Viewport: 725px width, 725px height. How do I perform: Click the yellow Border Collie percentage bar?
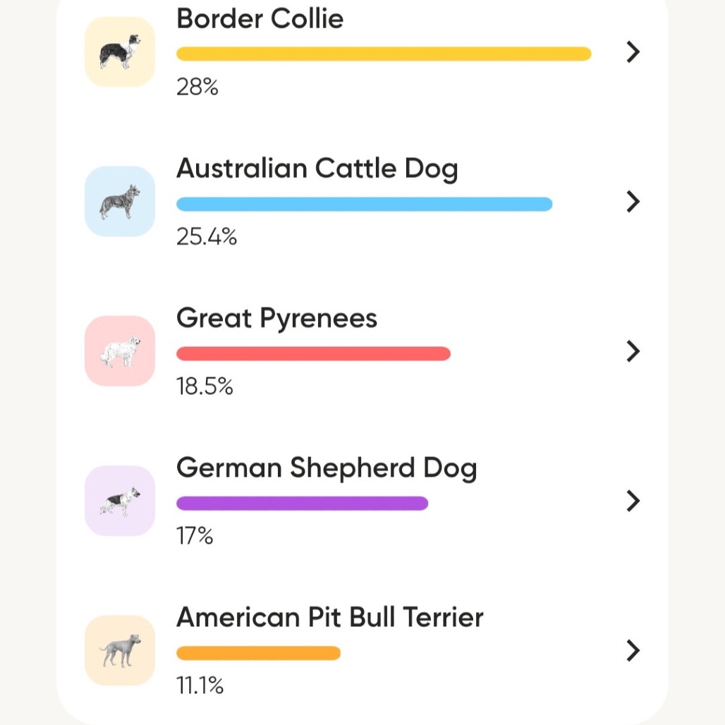[x=384, y=54]
